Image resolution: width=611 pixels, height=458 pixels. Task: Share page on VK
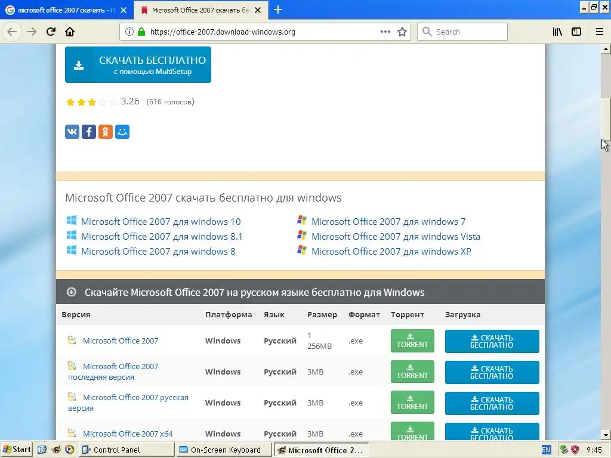click(x=72, y=132)
